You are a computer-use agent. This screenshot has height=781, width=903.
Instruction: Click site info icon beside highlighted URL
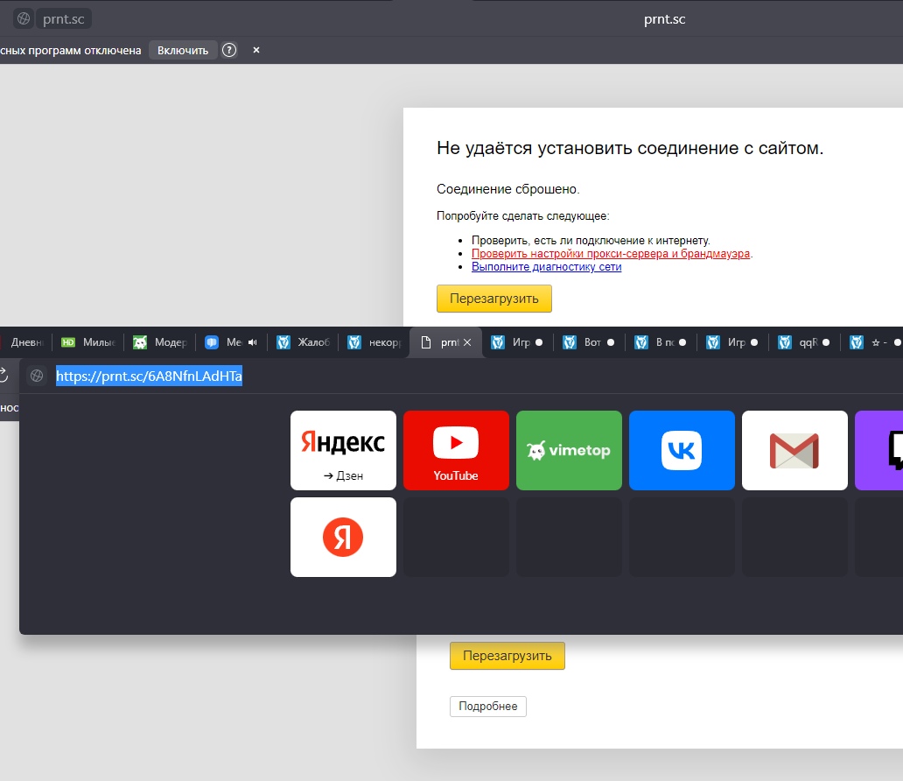point(37,376)
